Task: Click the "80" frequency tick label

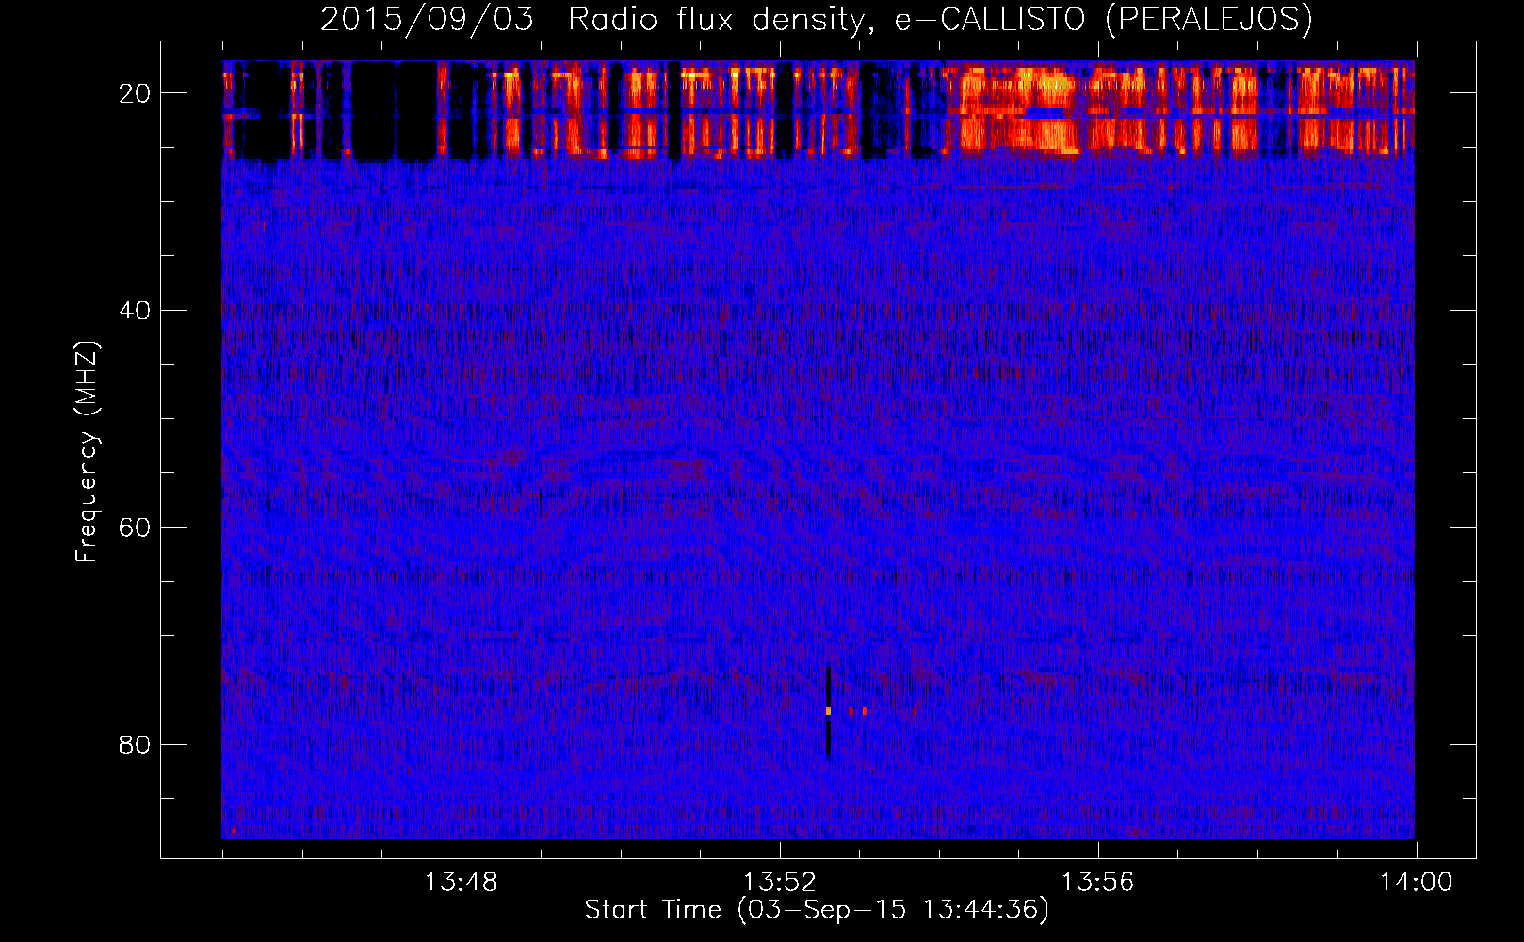Action: click(136, 744)
